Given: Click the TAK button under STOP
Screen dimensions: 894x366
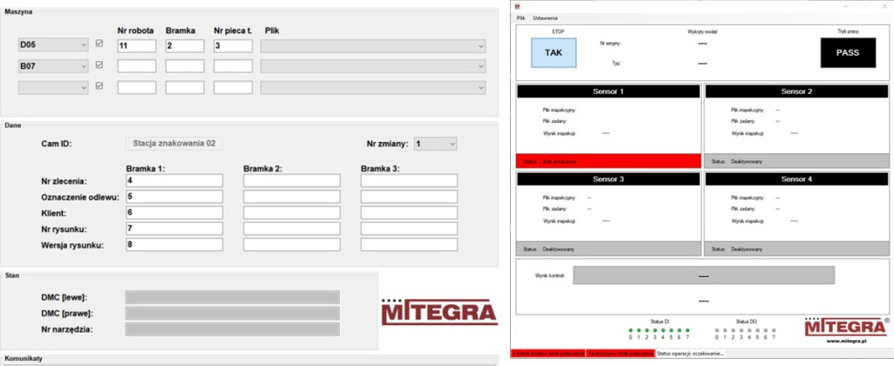Looking at the screenshot, I should [554, 52].
